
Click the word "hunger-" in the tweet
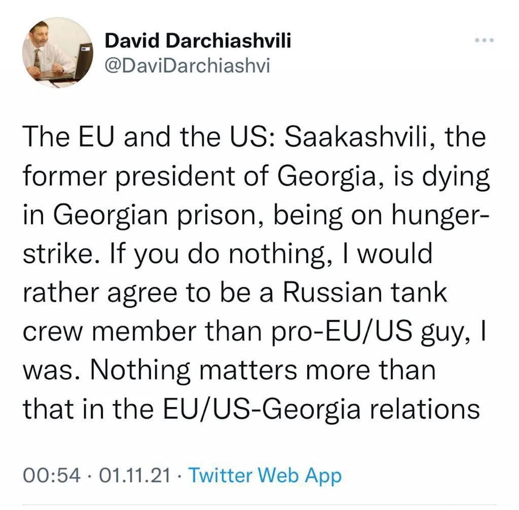click(x=440, y=215)
